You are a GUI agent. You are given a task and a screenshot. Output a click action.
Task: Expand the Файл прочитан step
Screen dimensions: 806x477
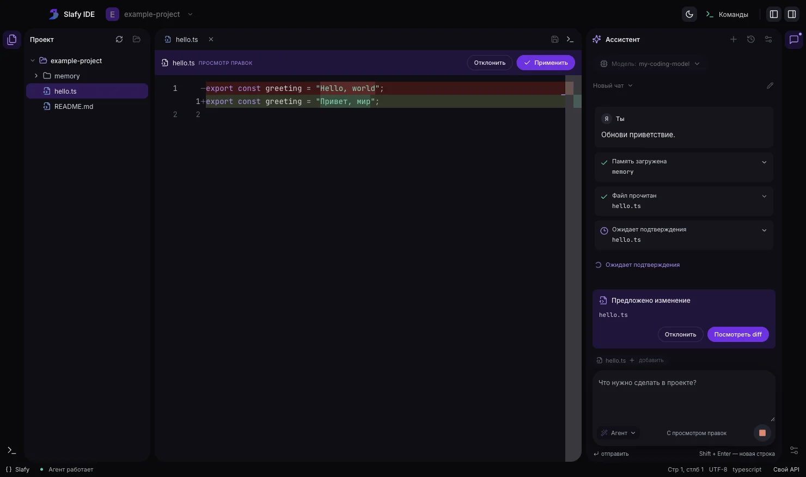684,200
